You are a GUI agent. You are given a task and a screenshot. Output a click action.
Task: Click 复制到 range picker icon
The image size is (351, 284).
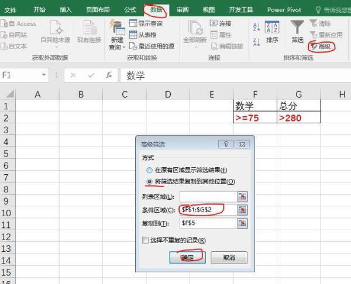(x=242, y=223)
